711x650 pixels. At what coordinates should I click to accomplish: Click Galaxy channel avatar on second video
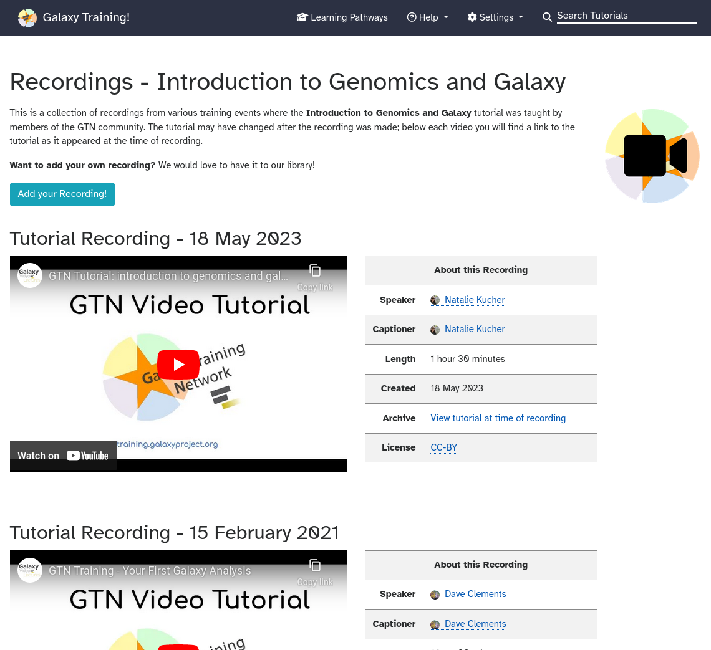pyautogui.click(x=30, y=570)
